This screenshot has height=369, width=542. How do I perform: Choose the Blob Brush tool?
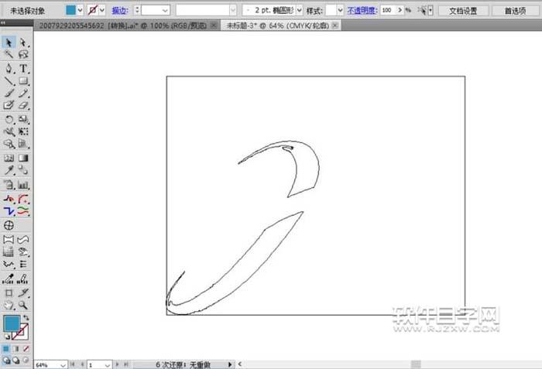[9, 105]
